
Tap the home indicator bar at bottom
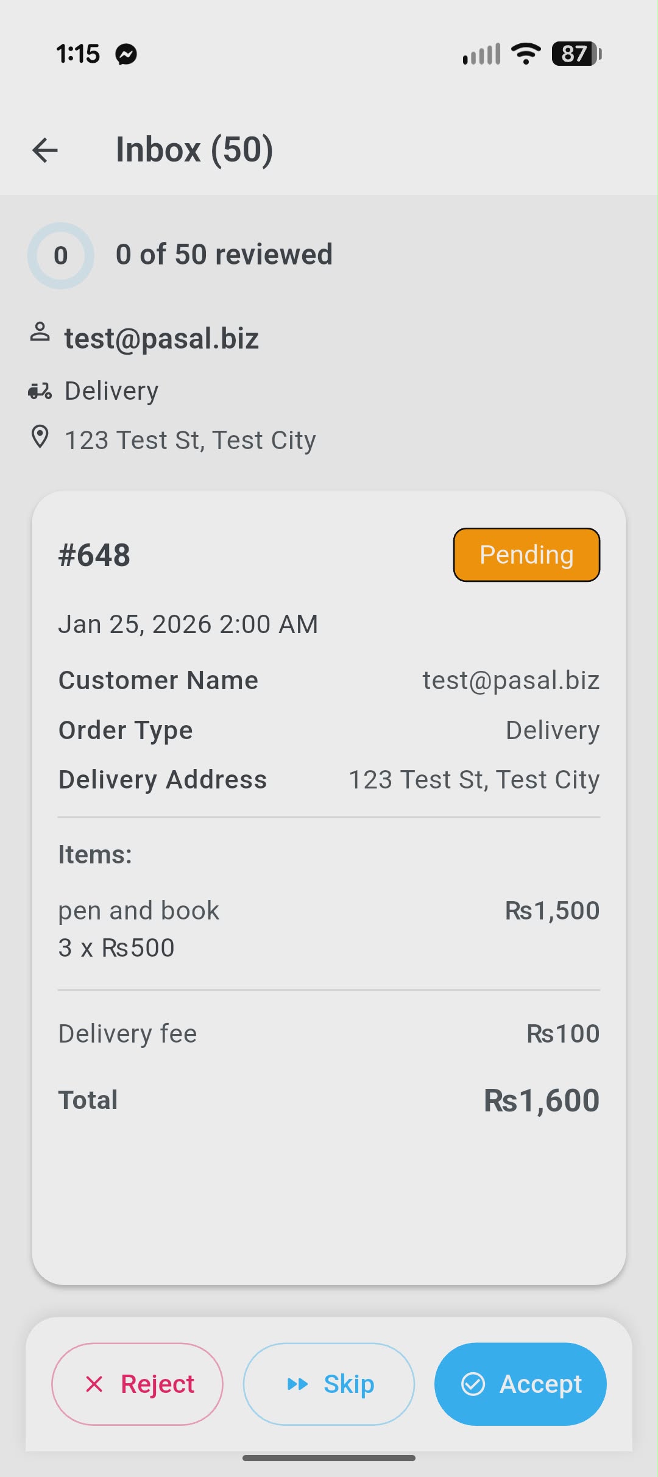pos(329,1458)
